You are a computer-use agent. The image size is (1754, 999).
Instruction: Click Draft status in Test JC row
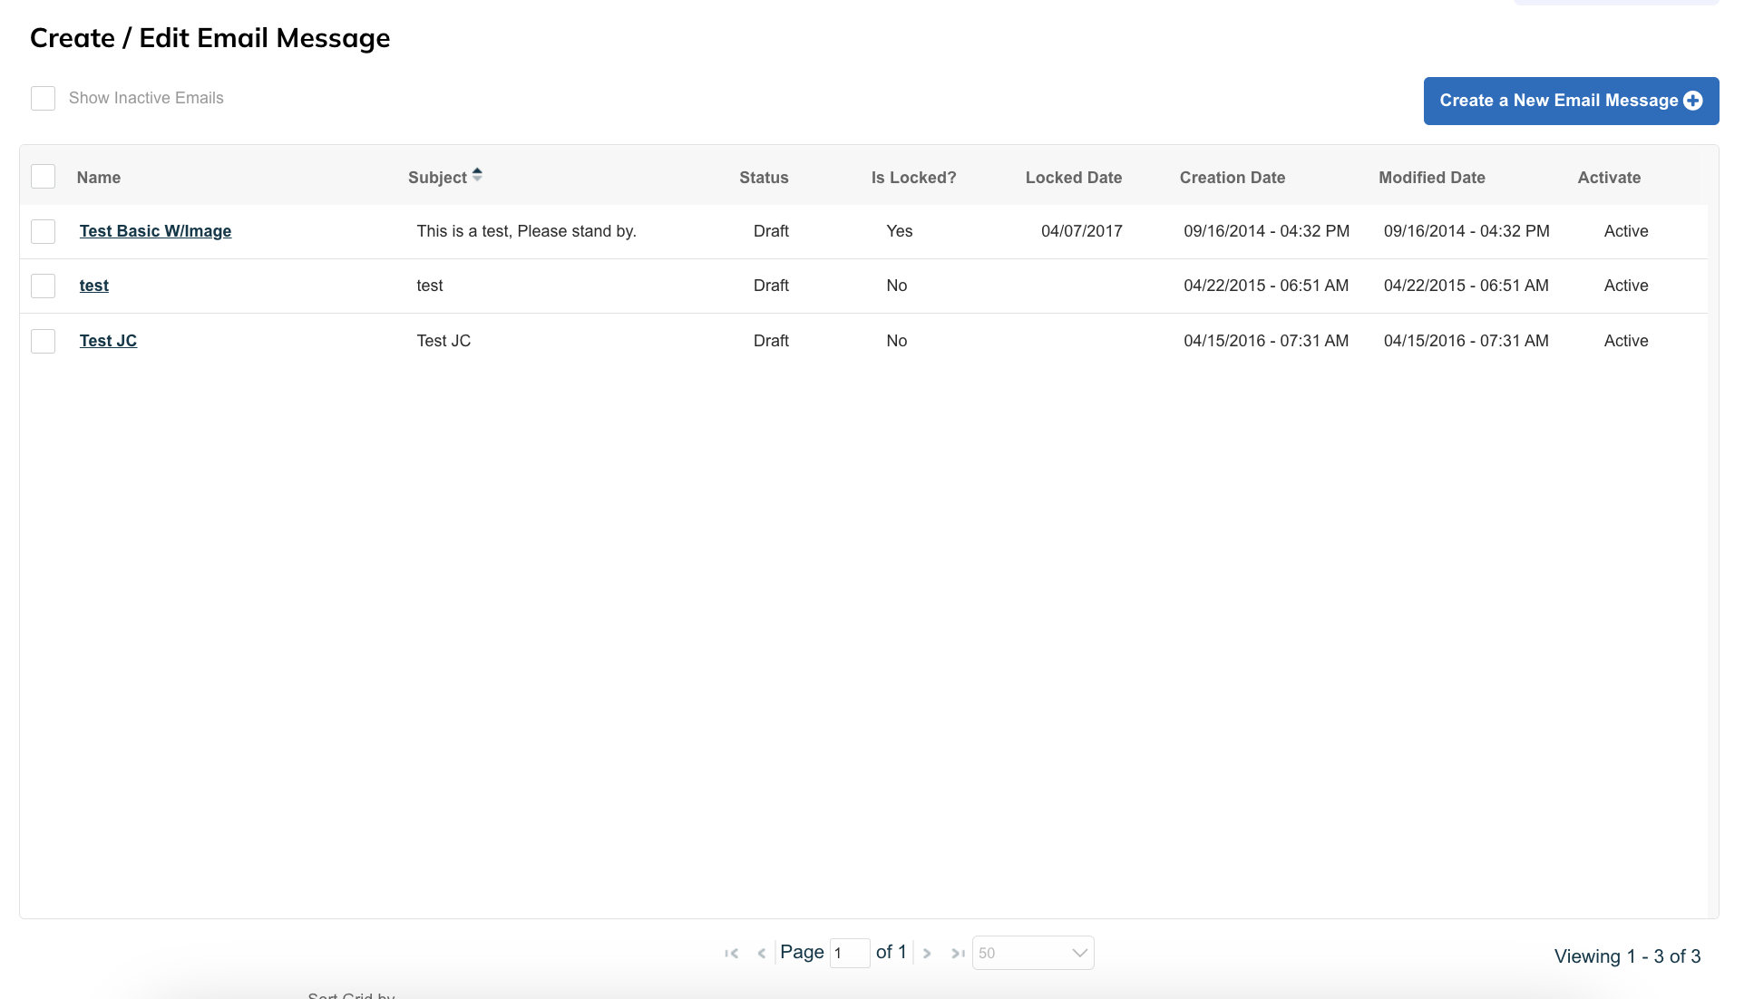771,341
